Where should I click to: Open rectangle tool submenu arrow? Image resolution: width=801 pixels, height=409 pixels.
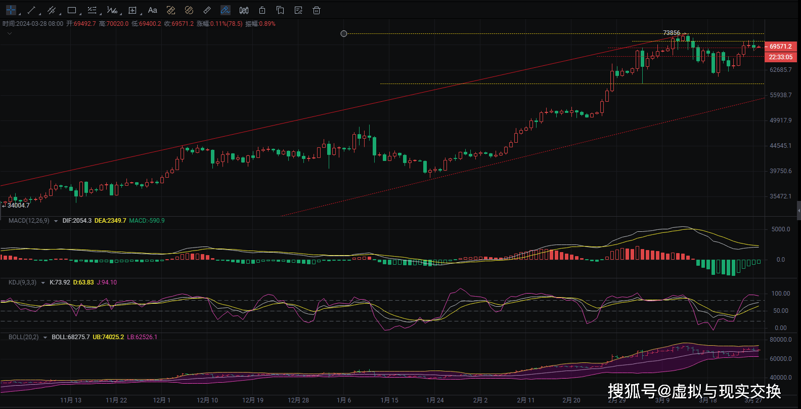click(80, 14)
